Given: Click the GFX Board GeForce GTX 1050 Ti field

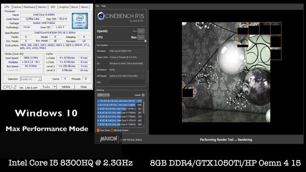Looking at the screenshot, I should [x=127, y=76].
